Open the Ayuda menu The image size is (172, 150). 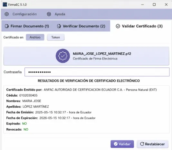click(56, 14)
